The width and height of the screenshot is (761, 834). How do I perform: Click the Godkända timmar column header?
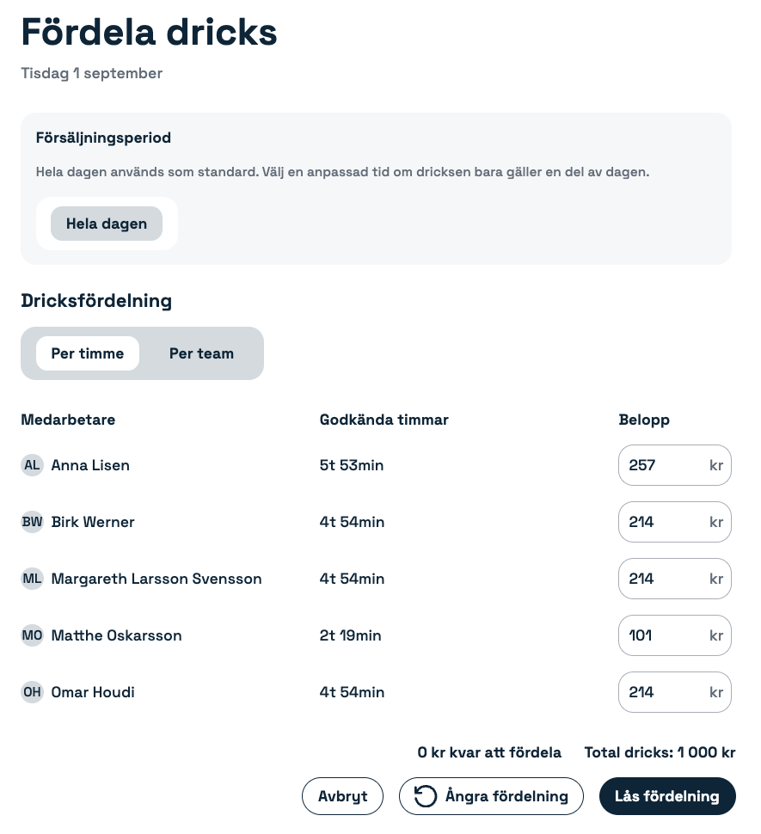coord(384,420)
